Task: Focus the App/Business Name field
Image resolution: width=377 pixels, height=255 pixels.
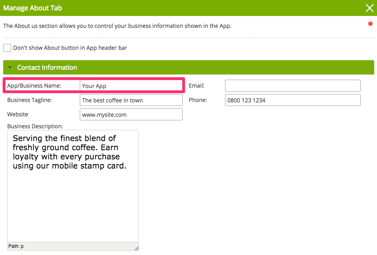Action: click(x=131, y=86)
